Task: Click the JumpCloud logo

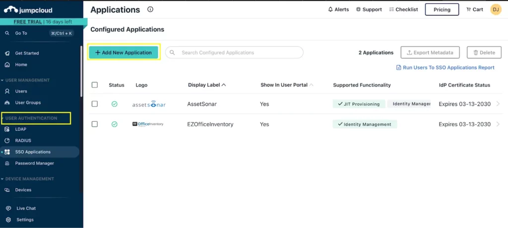Action: (28, 10)
